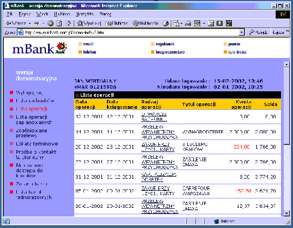Click the Discuss icon in the toolbar

211,24
